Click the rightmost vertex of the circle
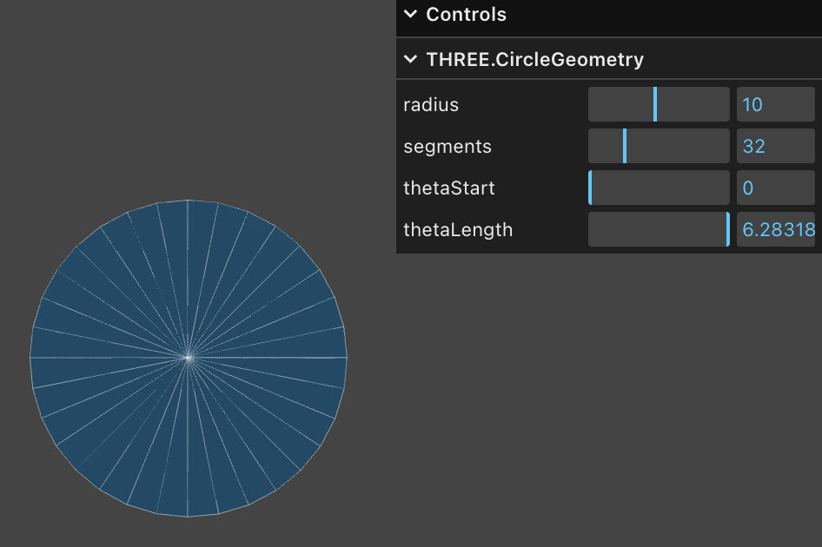The width and height of the screenshot is (822, 547). pyautogui.click(x=347, y=357)
